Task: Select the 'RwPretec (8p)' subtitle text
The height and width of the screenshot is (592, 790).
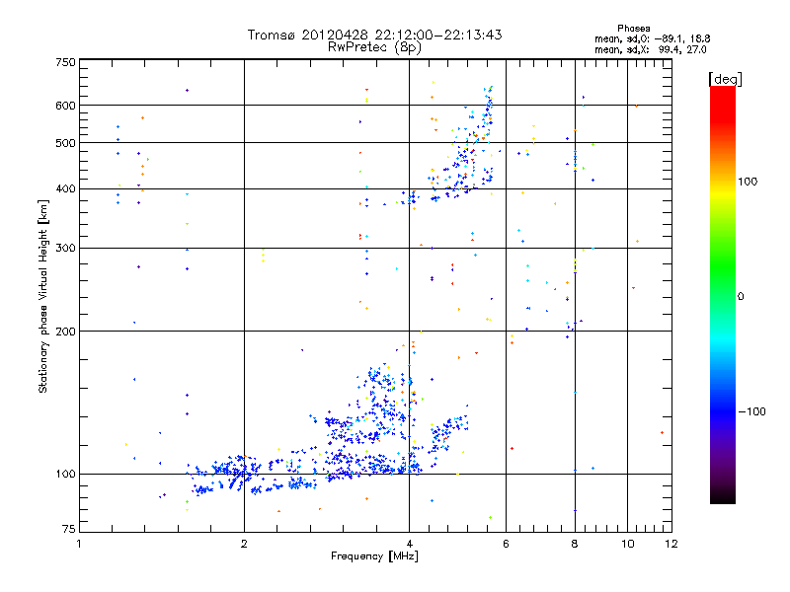Action: pos(374,47)
